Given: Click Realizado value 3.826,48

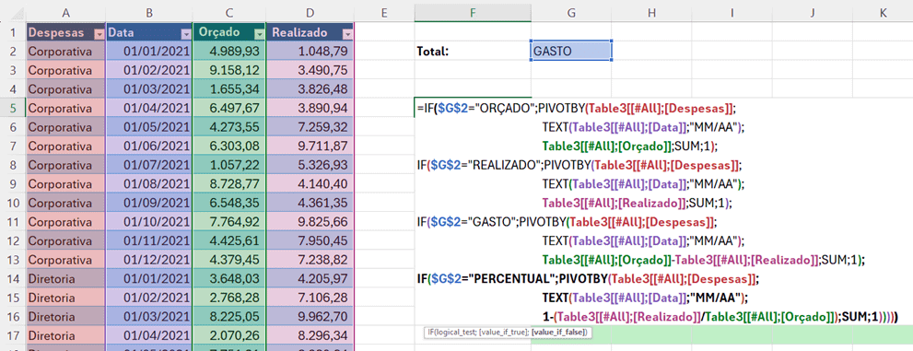Looking at the screenshot, I should (x=310, y=89).
